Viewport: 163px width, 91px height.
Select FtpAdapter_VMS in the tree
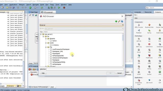(58, 51)
